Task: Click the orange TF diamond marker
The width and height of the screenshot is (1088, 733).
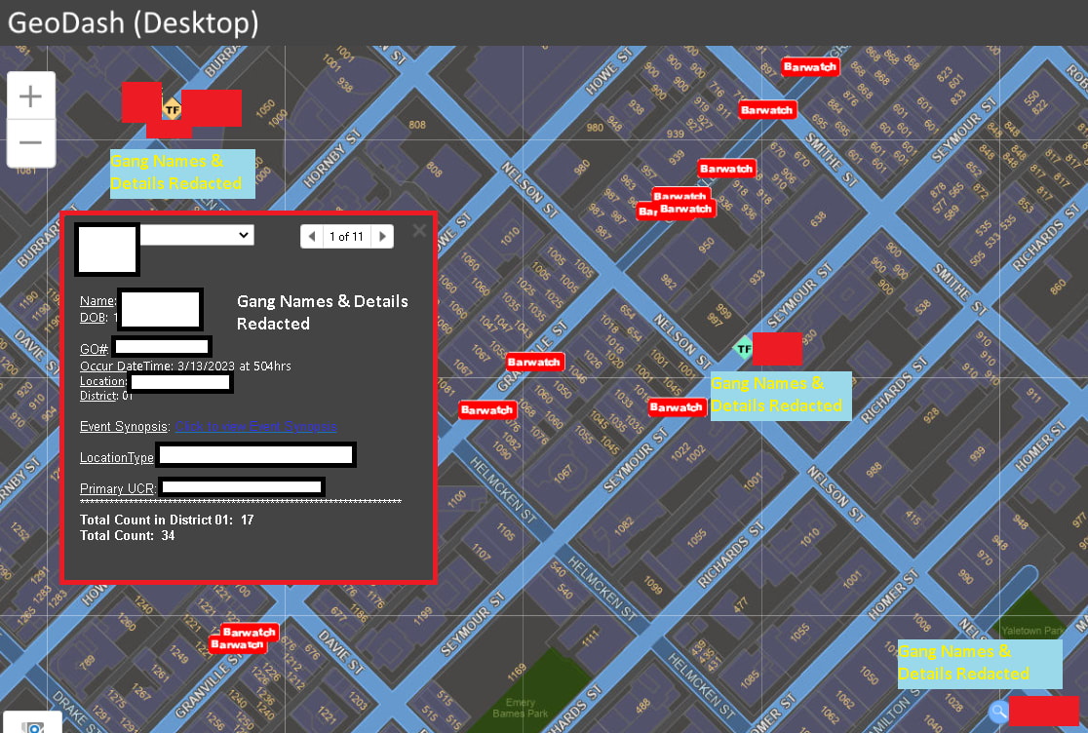Action: 173,109
